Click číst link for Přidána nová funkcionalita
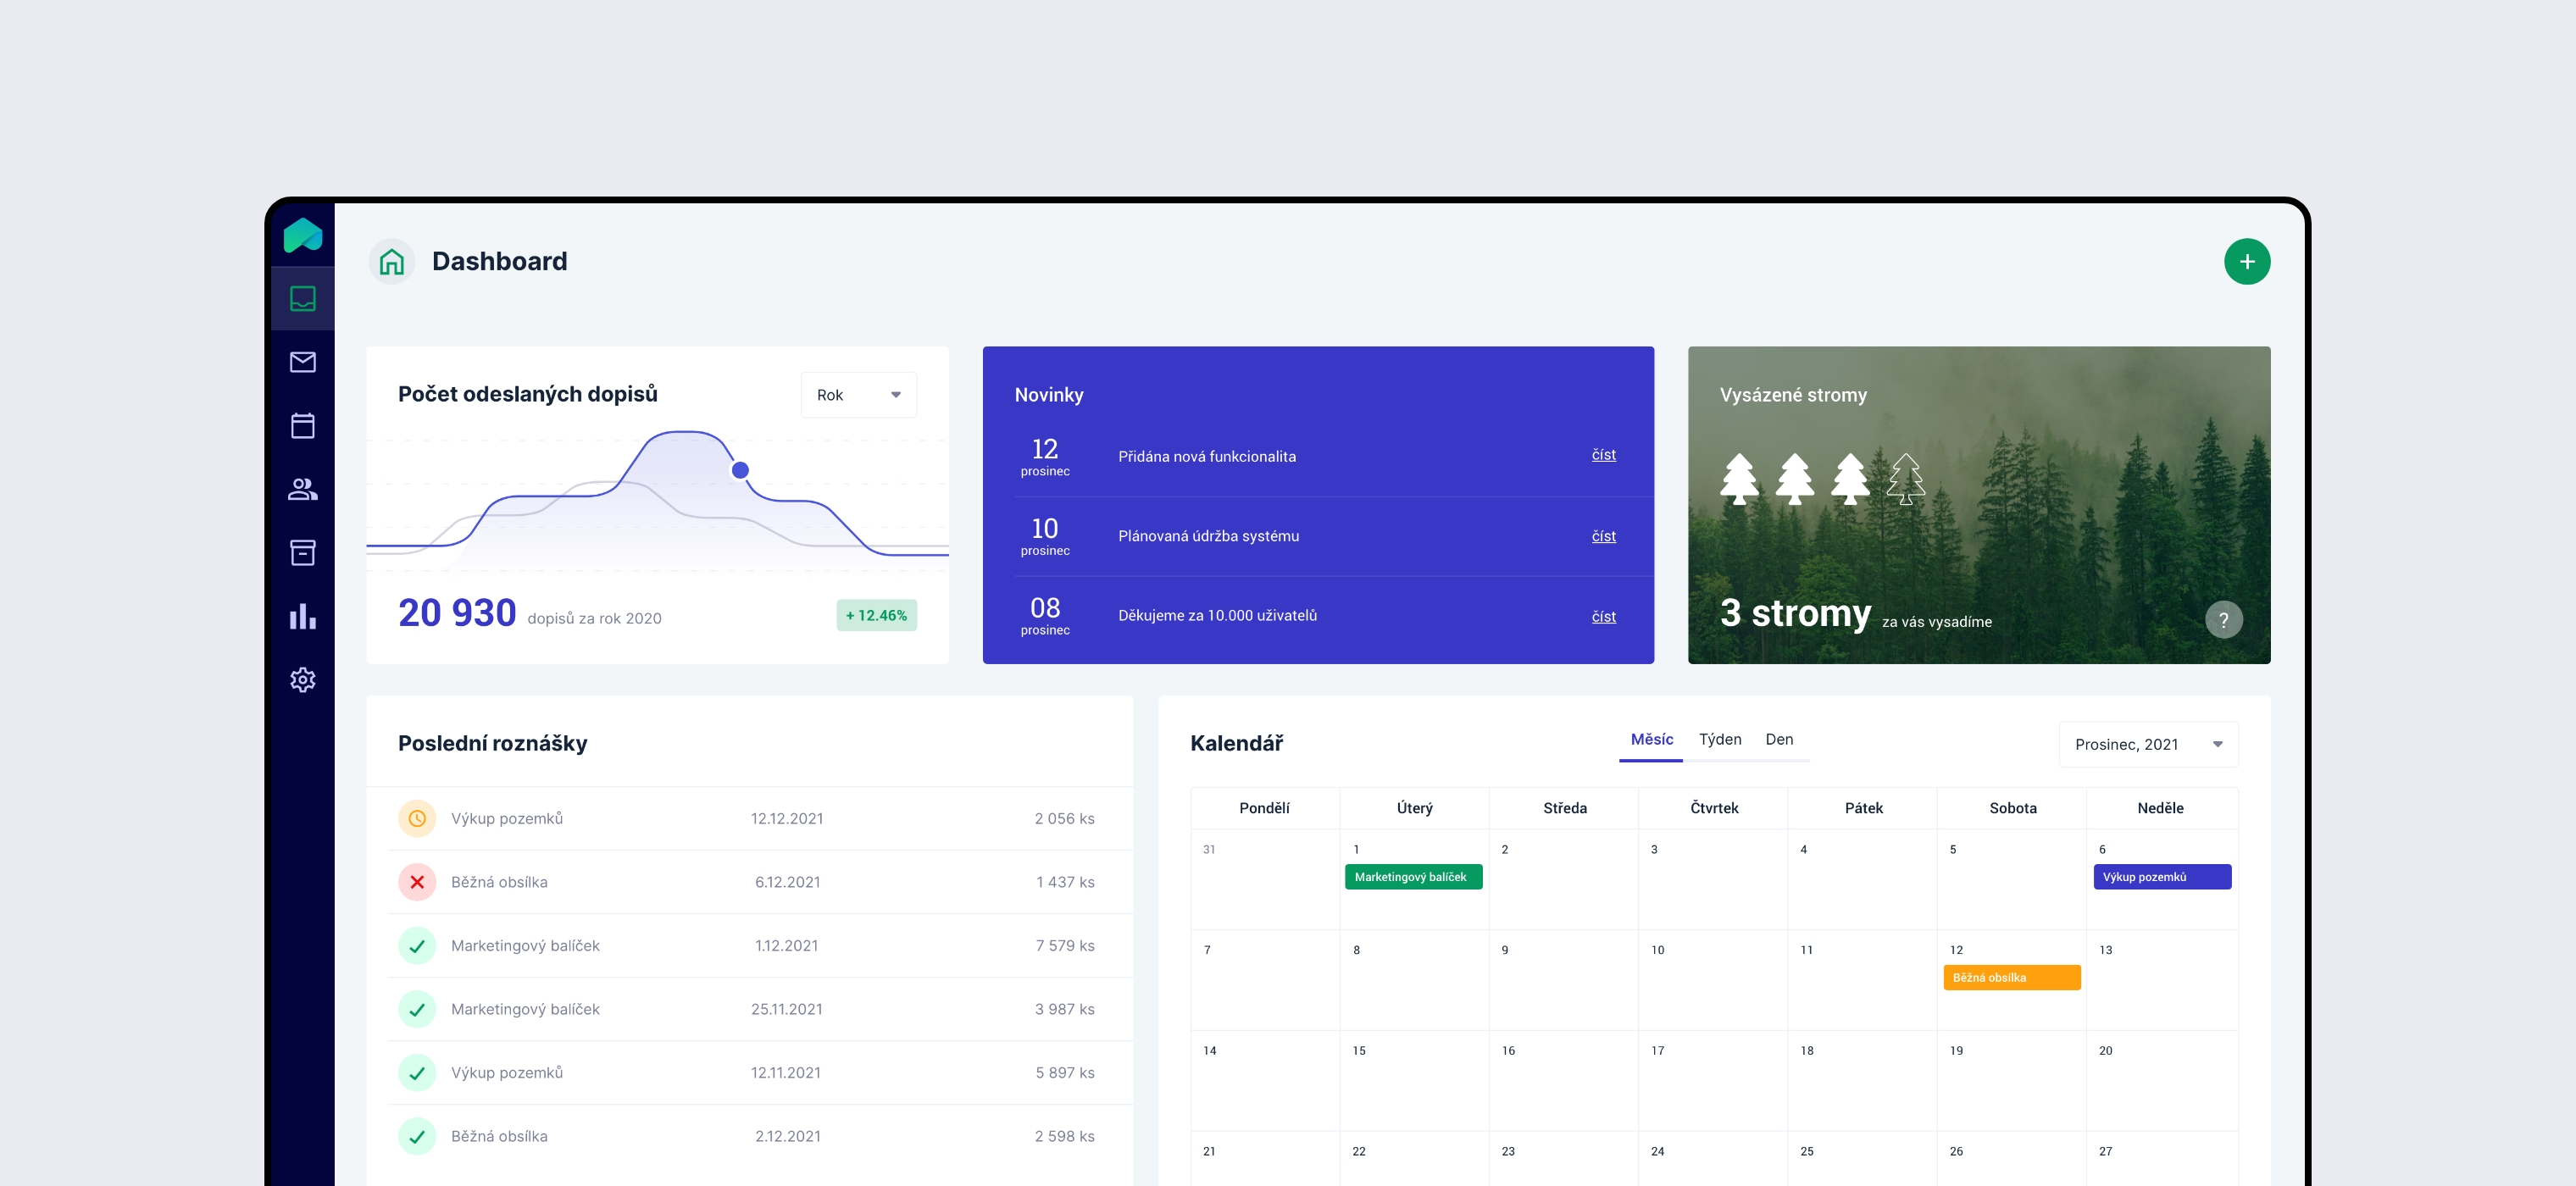 click(x=1603, y=455)
